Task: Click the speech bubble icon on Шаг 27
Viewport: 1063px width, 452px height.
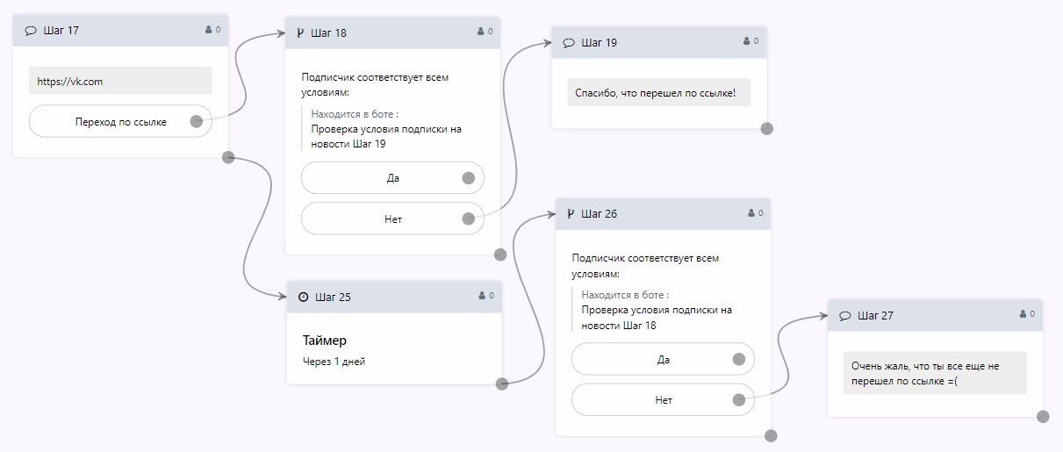Action: [x=845, y=315]
